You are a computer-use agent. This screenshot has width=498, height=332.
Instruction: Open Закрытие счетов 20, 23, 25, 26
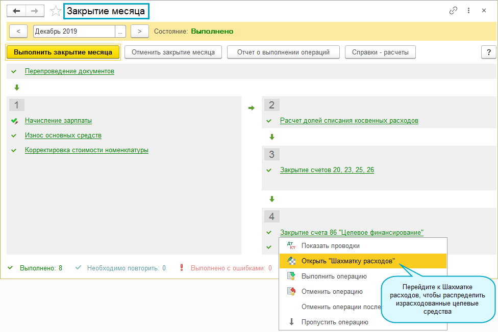click(x=327, y=170)
